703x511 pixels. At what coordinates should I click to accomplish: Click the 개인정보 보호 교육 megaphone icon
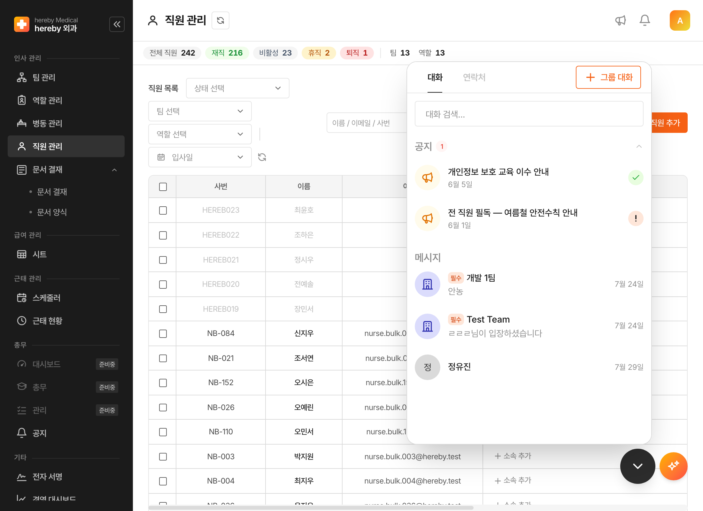pos(428,178)
